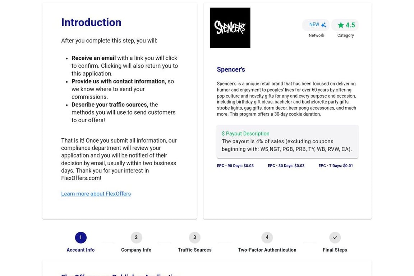414x276 pixels.
Task: Click the Payout Description heading
Action: (x=245, y=134)
